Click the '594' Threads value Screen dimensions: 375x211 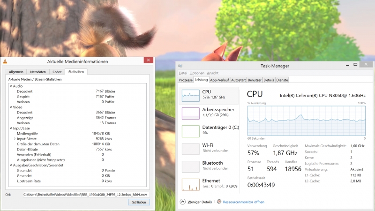272,169
